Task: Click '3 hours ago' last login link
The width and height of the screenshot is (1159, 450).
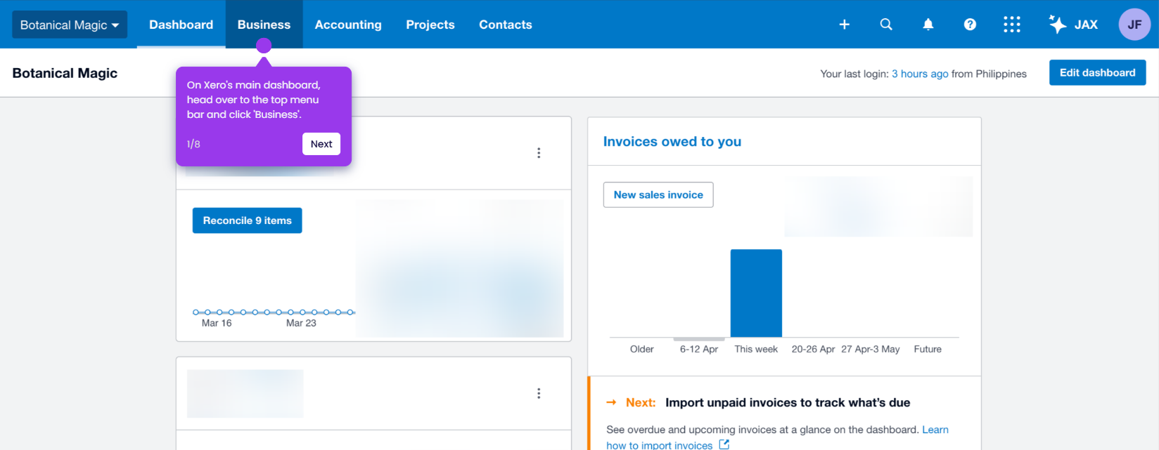Action: tap(920, 74)
